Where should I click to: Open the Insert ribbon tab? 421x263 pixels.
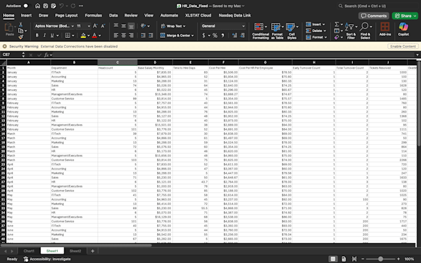tap(26, 15)
